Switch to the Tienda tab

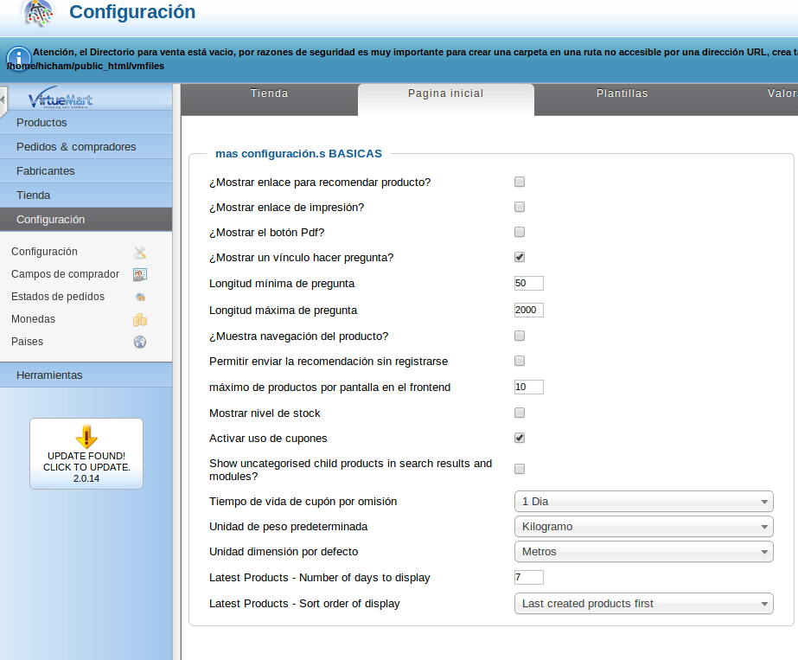coord(269,99)
